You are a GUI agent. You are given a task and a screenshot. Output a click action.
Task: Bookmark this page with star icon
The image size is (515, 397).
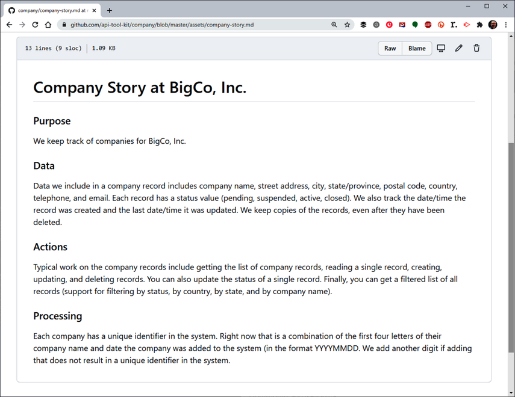tap(347, 25)
